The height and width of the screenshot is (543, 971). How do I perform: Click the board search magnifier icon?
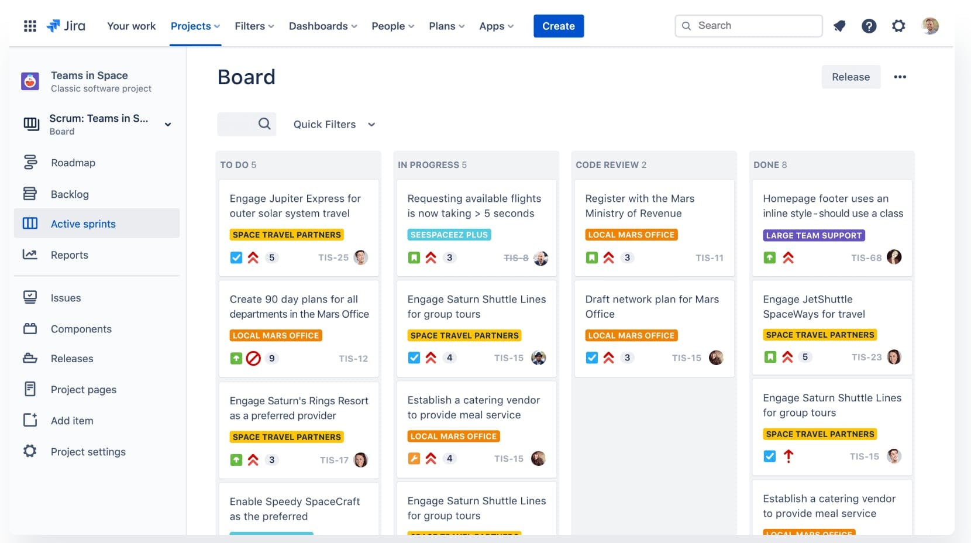[264, 124]
